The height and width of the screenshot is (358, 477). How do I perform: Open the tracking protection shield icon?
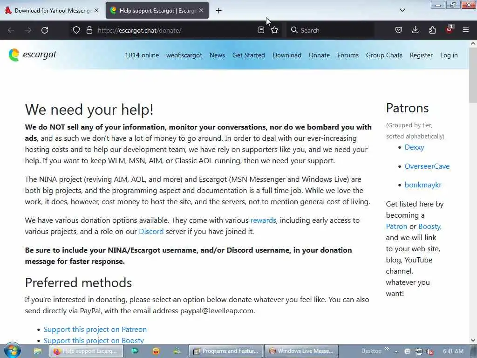(76, 30)
